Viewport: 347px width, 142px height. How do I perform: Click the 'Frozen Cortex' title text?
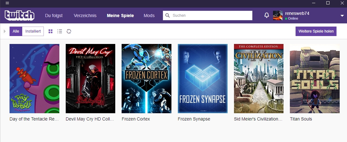[136, 119]
